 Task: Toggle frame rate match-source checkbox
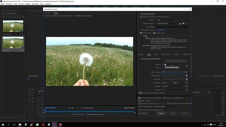coord(187,72)
